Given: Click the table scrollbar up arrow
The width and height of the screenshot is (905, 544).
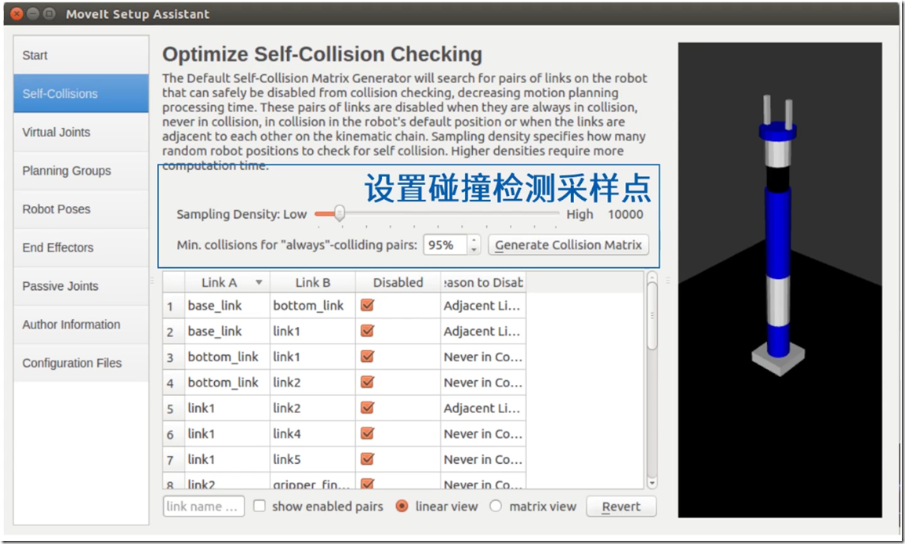Looking at the screenshot, I should coord(652,277).
